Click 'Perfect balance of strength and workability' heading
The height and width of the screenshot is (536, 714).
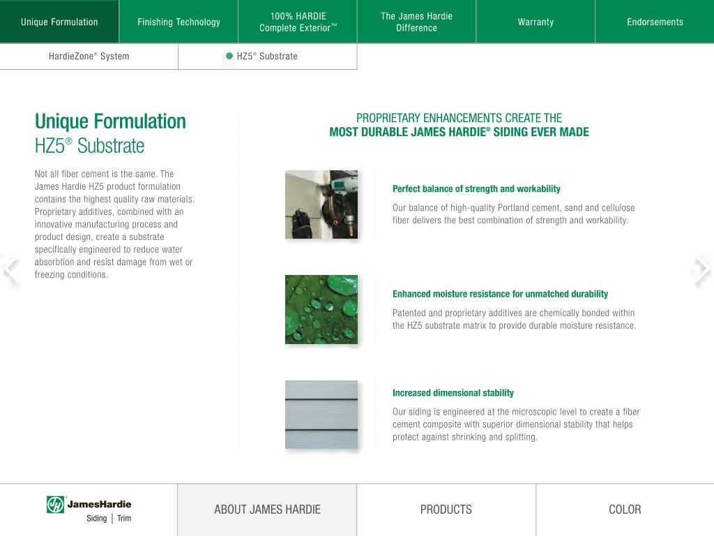(x=476, y=188)
